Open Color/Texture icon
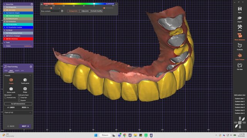This screenshot has width=247, height=138. click(x=240, y=55)
